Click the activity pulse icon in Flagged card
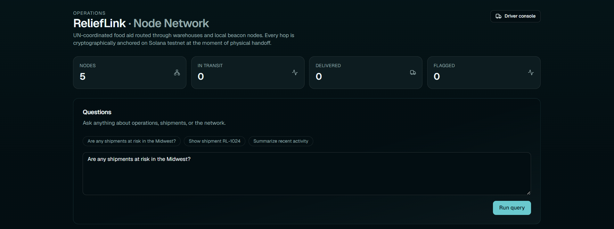Screen dimensions: 614x229 531,73
